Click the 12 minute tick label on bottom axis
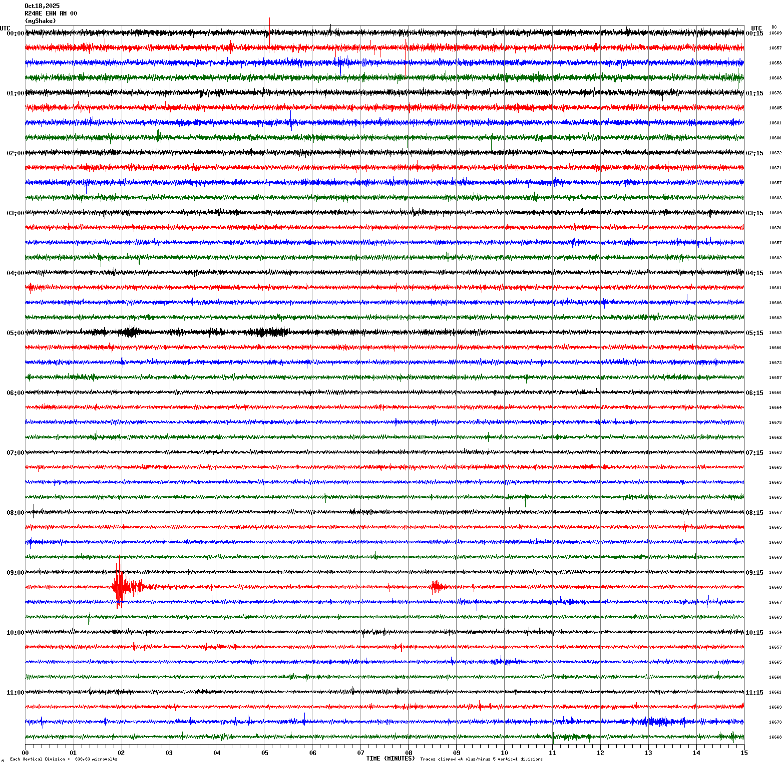Screen dimensions: 784x766 (x=601, y=753)
